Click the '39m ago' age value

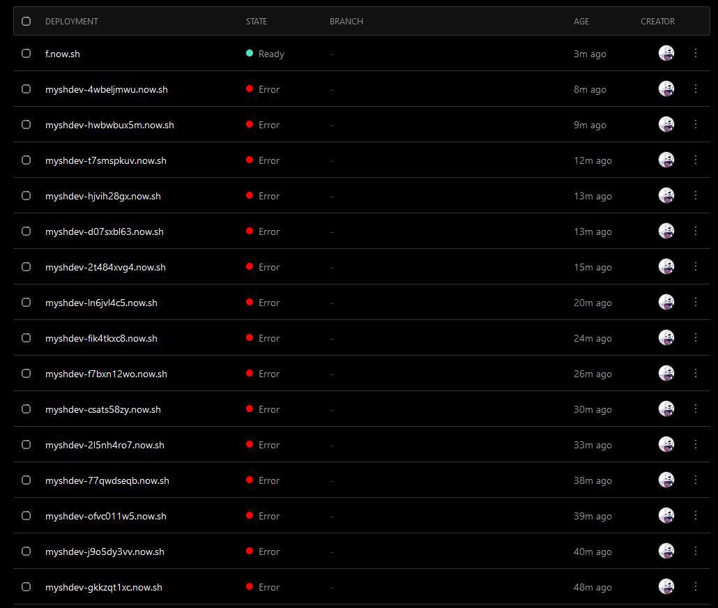click(593, 516)
